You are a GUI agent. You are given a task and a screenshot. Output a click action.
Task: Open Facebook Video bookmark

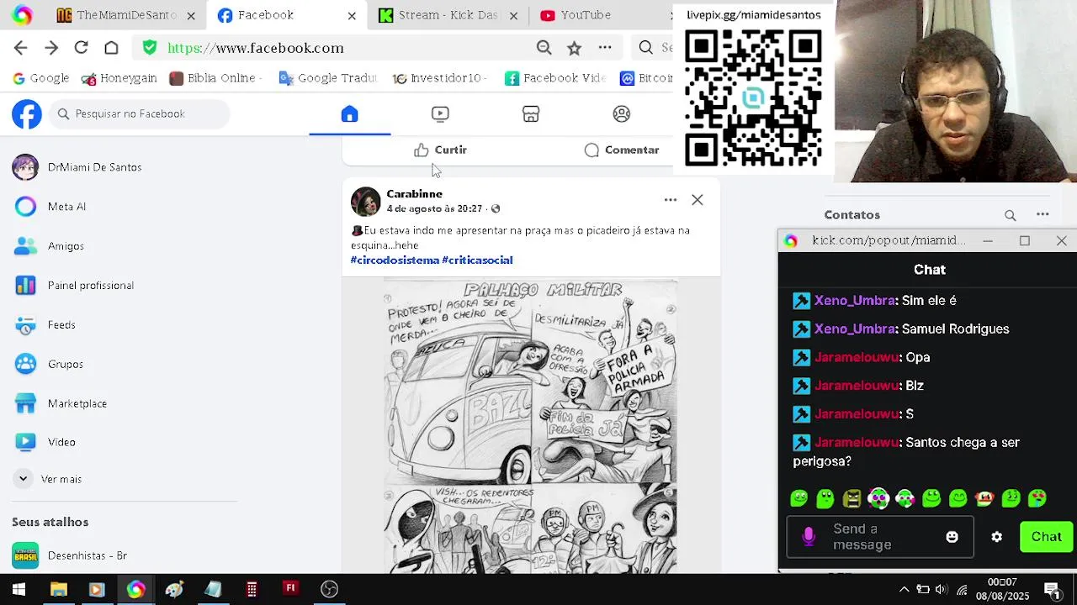[555, 78]
